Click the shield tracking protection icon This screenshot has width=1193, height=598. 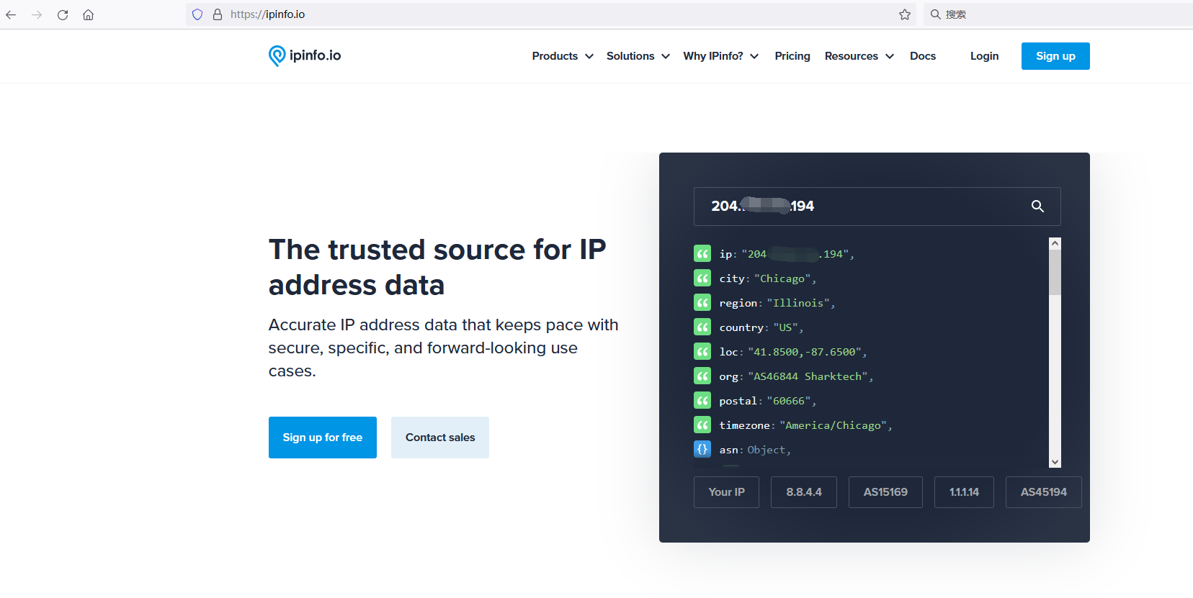pyautogui.click(x=197, y=14)
